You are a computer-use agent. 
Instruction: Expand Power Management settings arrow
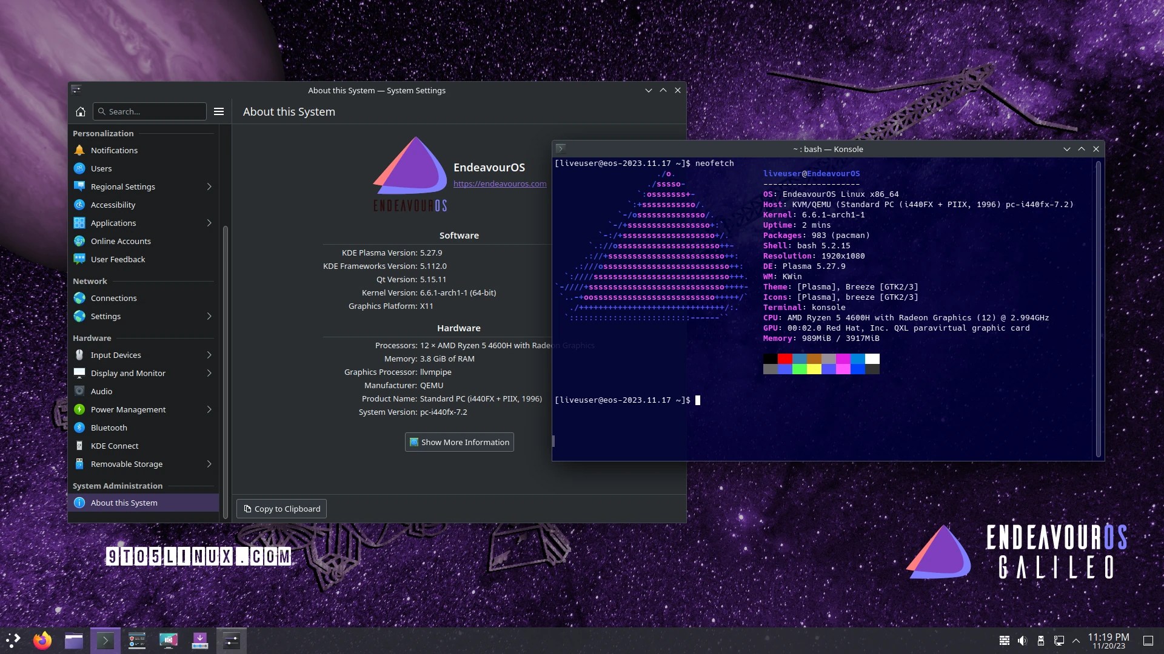pyautogui.click(x=209, y=409)
